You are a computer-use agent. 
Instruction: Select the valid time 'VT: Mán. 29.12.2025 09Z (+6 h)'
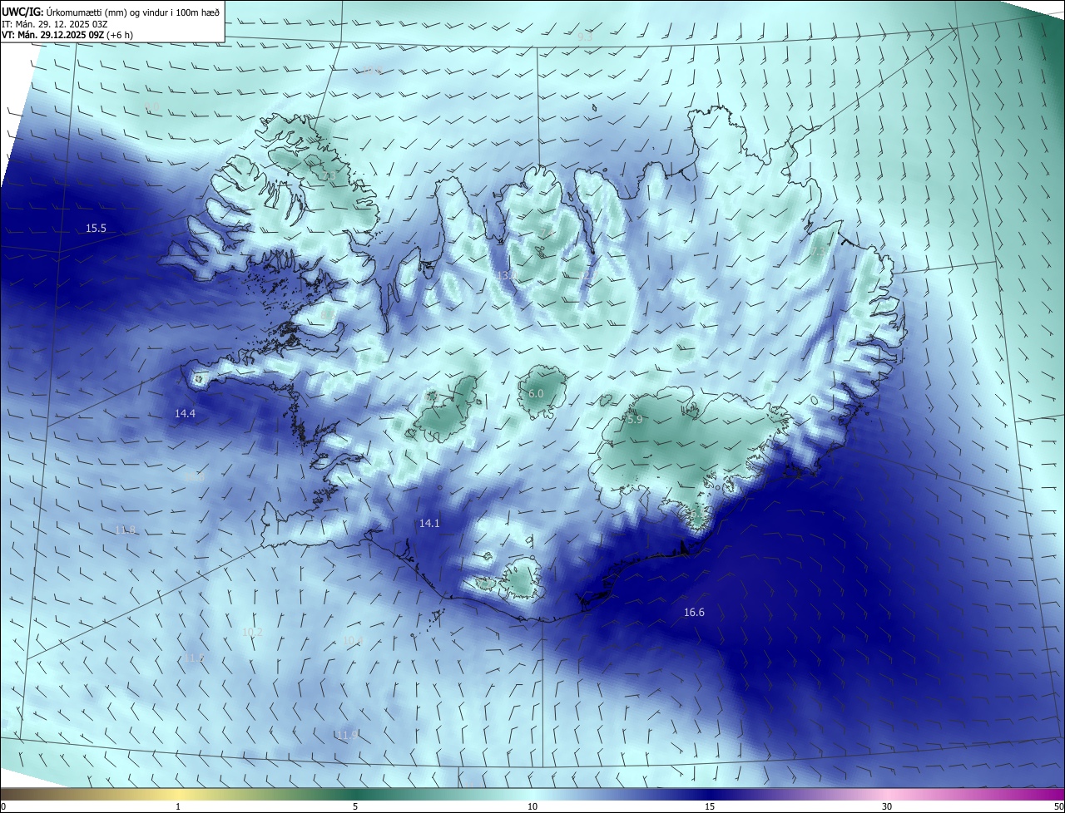[67, 35]
